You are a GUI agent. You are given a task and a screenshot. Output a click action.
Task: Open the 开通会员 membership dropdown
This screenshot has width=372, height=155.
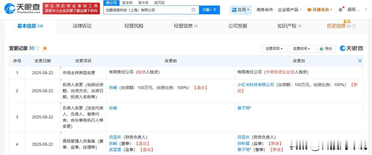pos(319,10)
